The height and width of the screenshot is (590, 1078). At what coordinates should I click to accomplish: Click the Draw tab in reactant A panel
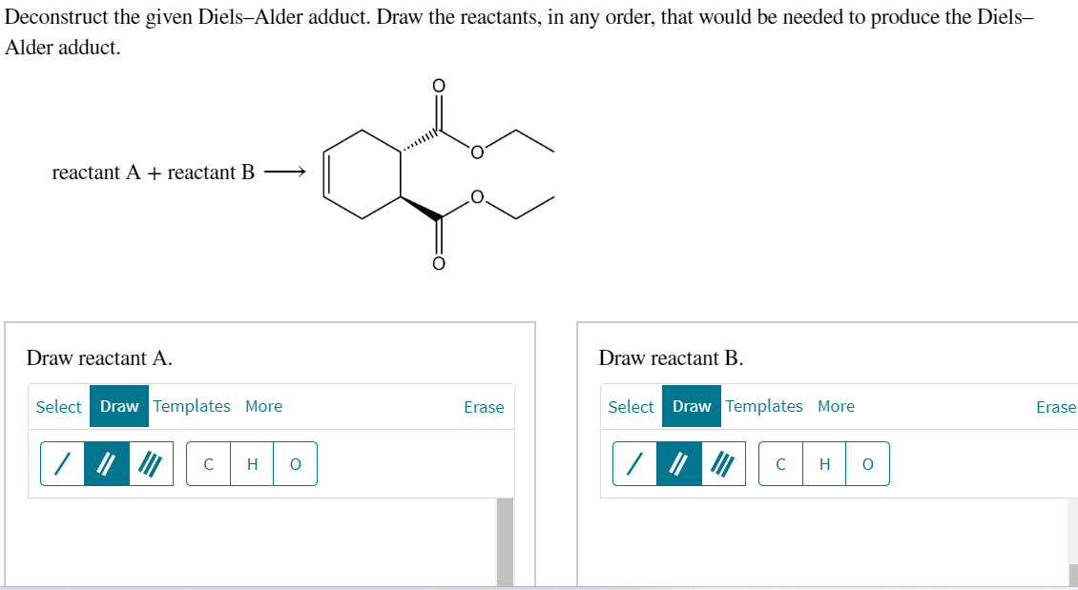[x=119, y=407]
